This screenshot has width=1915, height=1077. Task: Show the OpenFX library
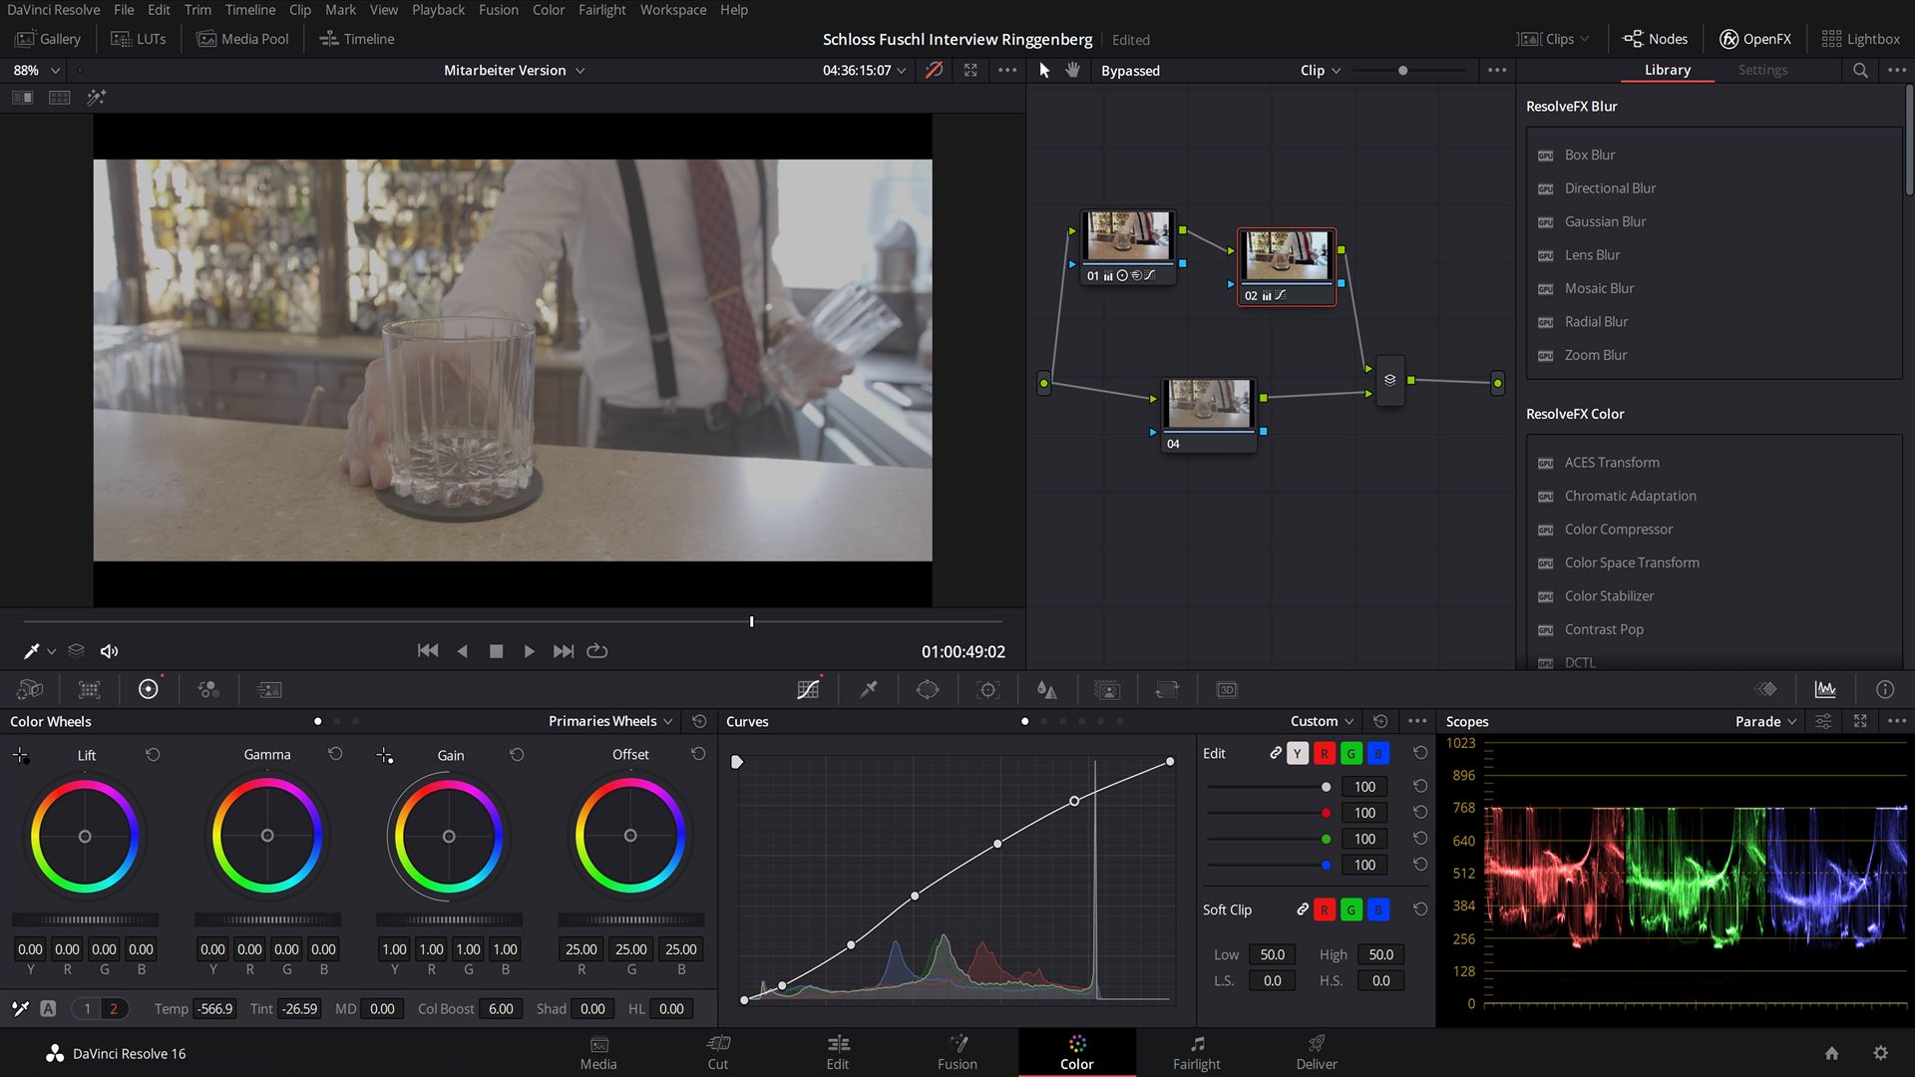[x=1754, y=39]
